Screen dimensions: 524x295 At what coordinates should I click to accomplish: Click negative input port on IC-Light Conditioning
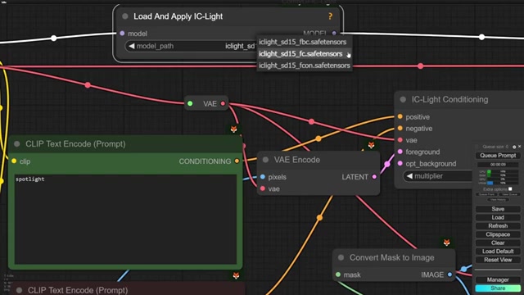[x=400, y=129]
